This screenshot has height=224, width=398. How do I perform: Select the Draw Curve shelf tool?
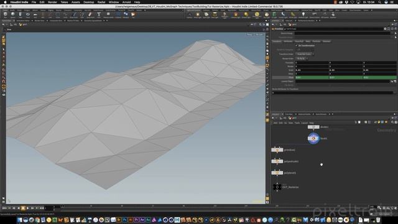coord(73,15)
